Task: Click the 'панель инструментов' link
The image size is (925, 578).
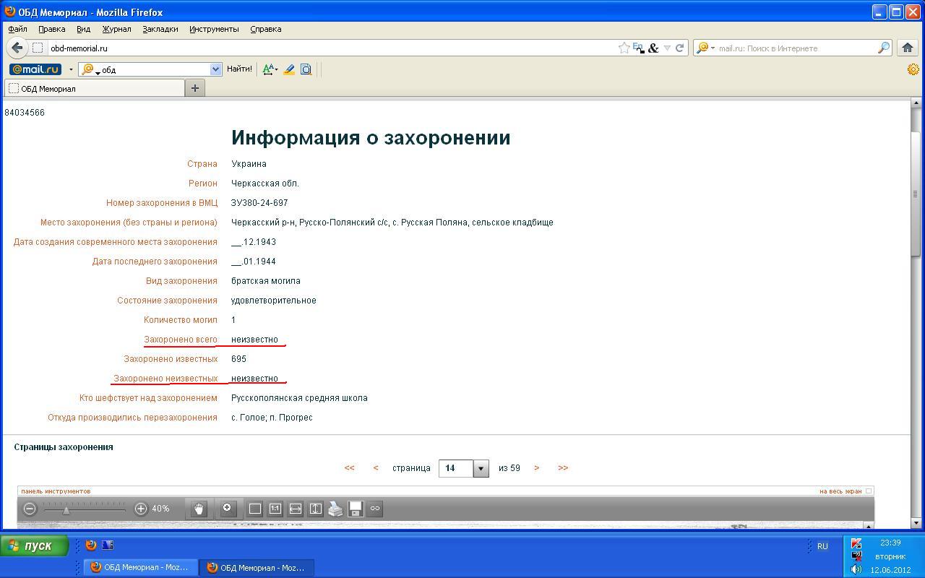Action: click(x=56, y=491)
